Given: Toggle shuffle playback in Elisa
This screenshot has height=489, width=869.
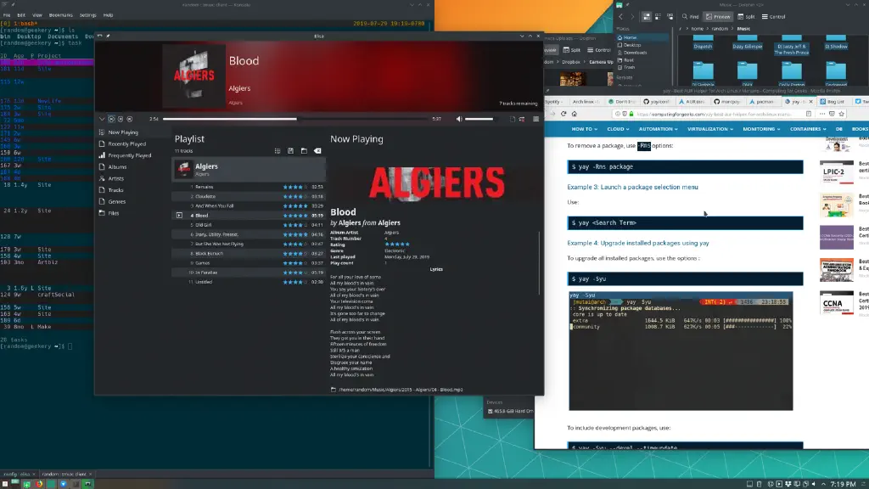Looking at the screenshot, I should pos(512,119).
